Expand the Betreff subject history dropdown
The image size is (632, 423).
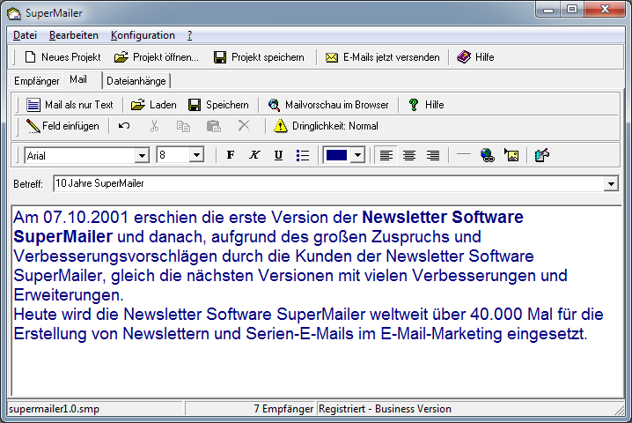tap(611, 184)
